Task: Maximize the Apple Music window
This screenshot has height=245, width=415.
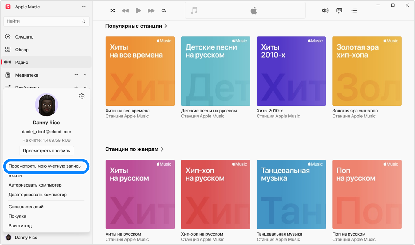Action: tap(393, 5)
